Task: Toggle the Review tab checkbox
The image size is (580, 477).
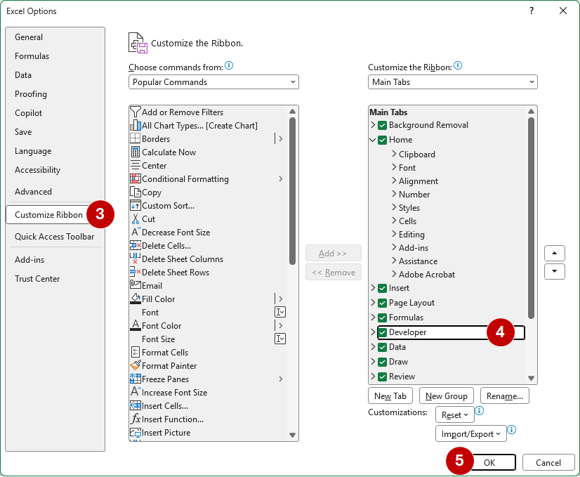Action: pos(382,377)
